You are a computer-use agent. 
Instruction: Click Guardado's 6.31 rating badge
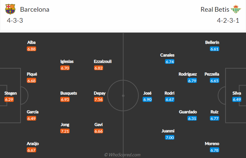coord(192,118)
